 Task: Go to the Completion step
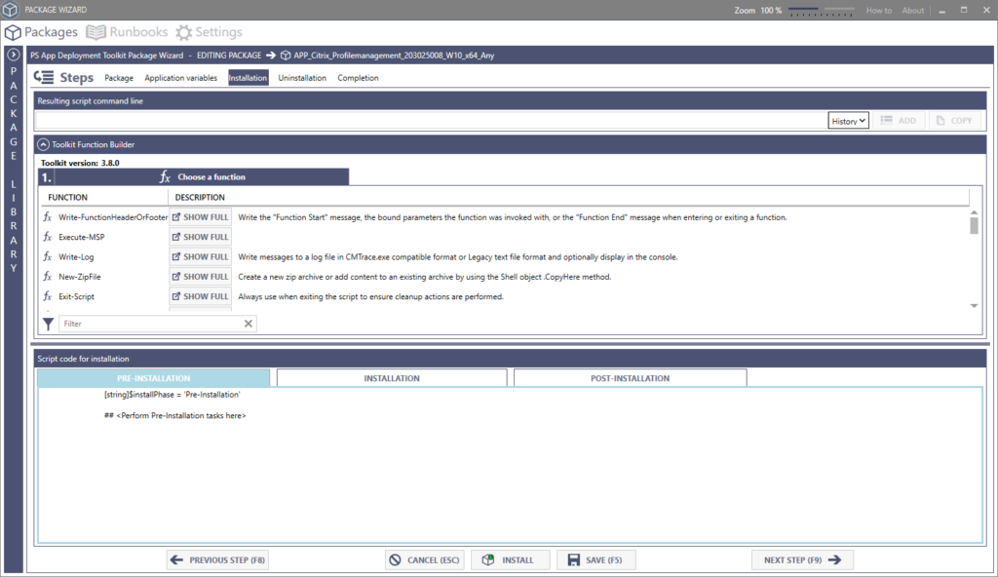click(358, 78)
